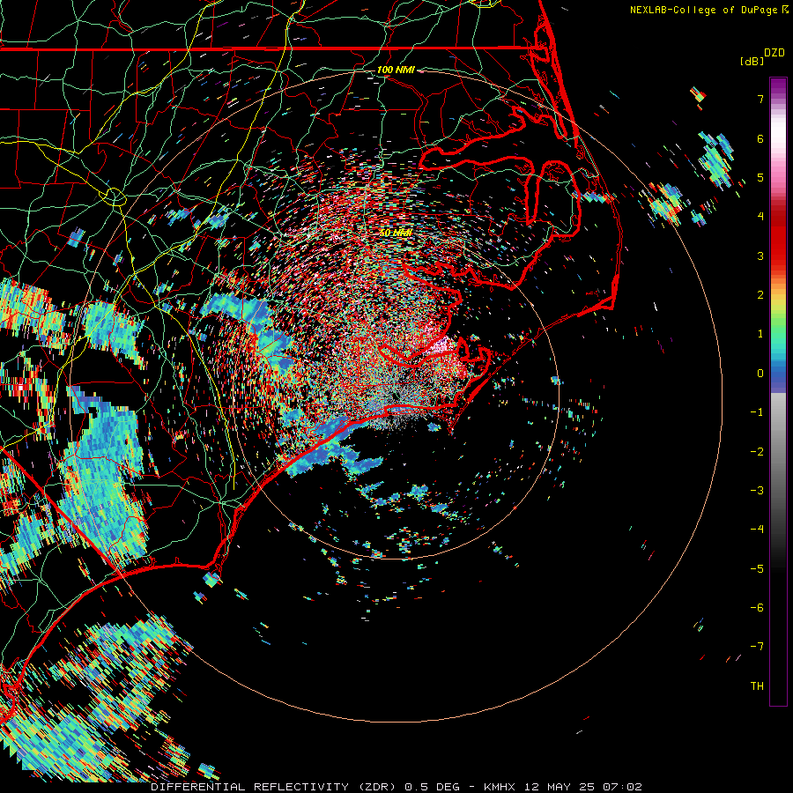
Task: Click the DZD label above color scale
Action: click(774, 53)
